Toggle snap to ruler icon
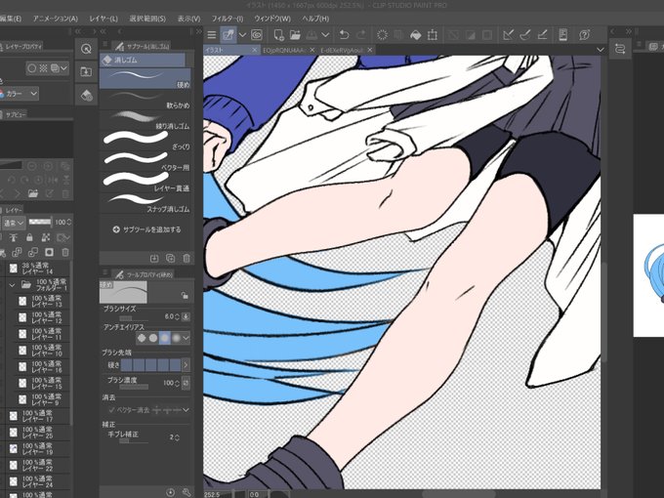 pyautogui.click(x=508, y=35)
